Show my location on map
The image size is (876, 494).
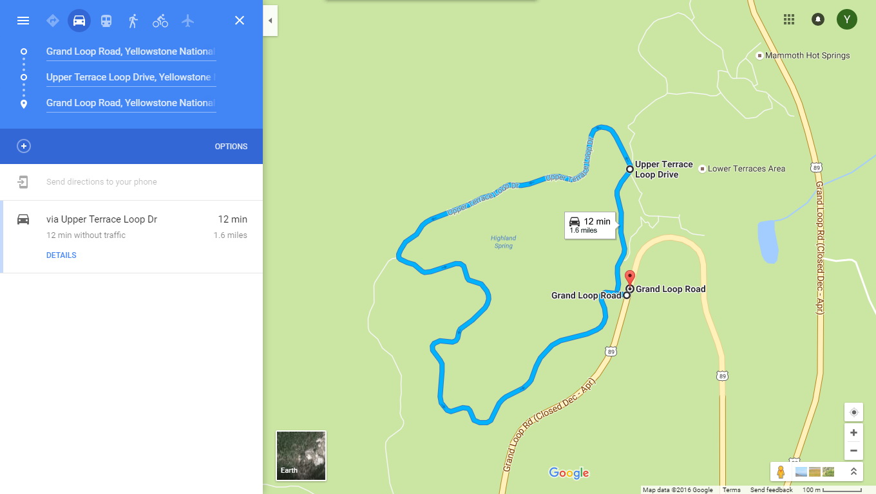853,412
